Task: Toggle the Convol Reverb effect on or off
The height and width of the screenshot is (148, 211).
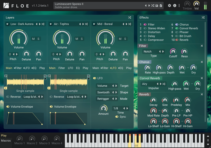Action: click(x=177, y=28)
